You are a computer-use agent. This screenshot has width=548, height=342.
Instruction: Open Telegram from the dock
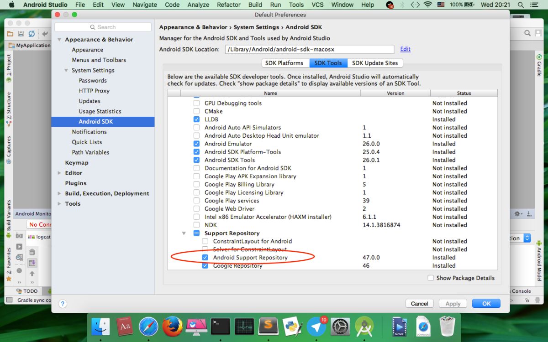pos(316,326)
